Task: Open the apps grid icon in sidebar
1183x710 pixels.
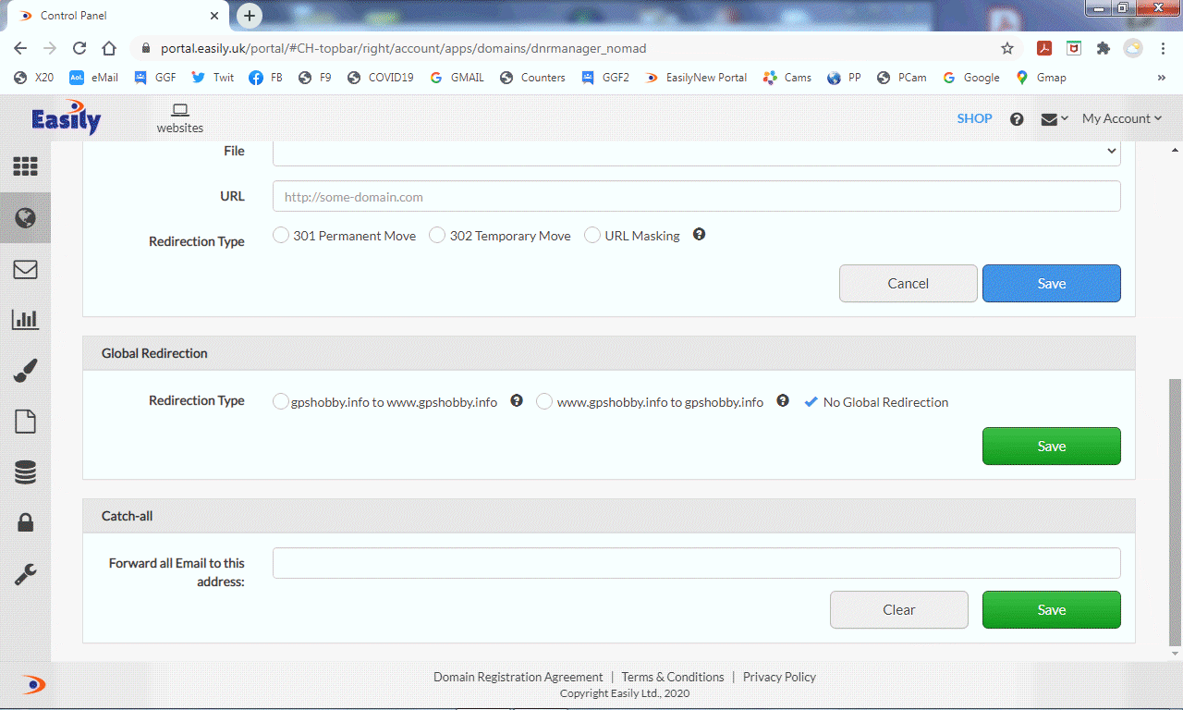Action: [25, 166]
